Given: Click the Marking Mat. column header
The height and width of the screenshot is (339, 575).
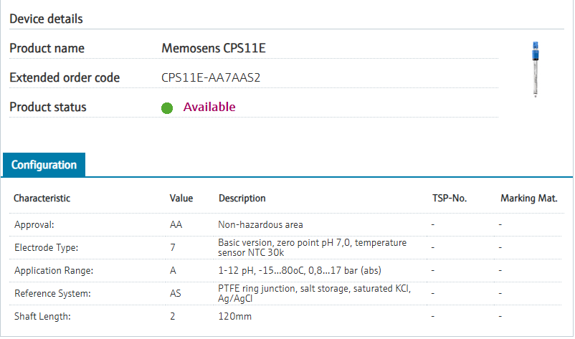Looking at the screenshot, I should (528, 199).
